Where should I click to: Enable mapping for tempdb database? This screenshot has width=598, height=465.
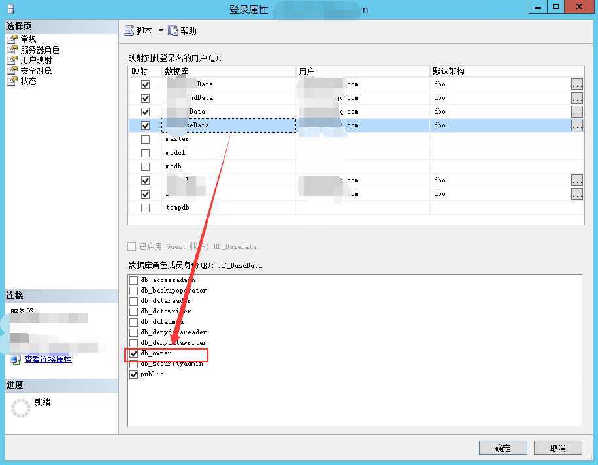click(x=145, y=208)
